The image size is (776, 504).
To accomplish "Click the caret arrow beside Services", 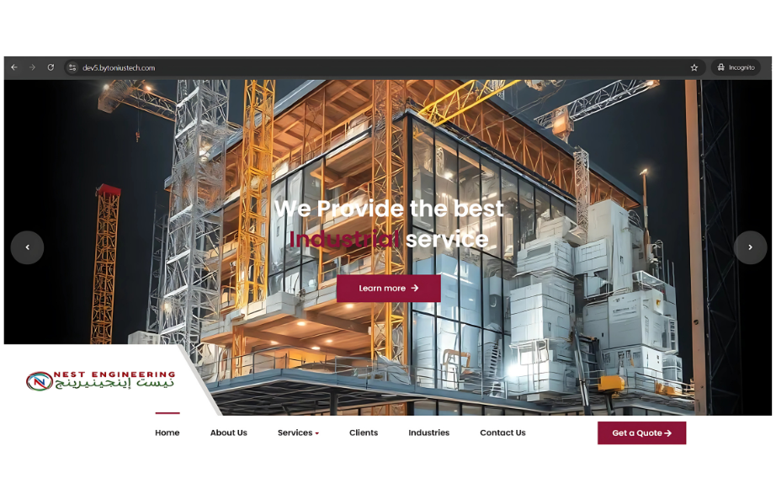I will coord(317,433).
